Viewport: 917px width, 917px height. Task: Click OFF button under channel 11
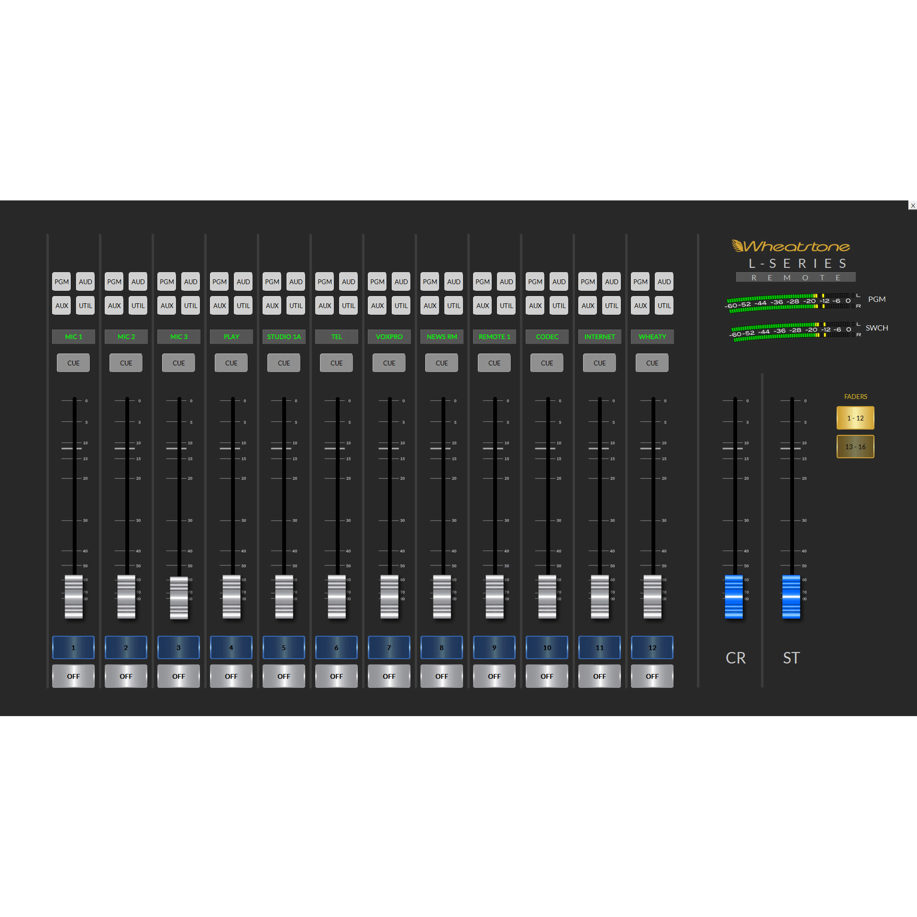click(599, 676)
